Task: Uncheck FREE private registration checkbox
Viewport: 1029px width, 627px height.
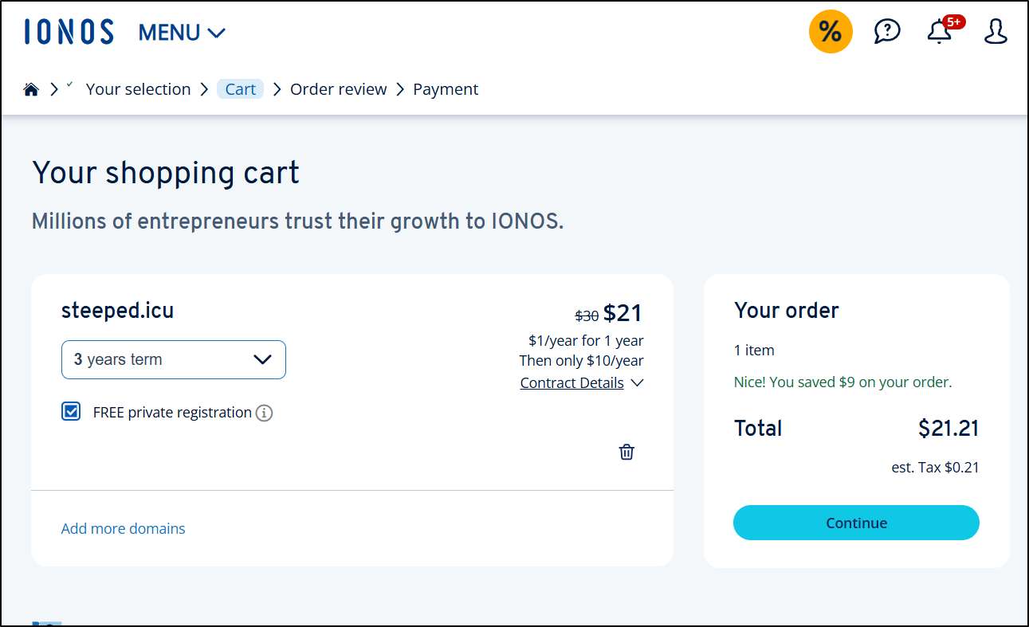Action: point(72,412)
